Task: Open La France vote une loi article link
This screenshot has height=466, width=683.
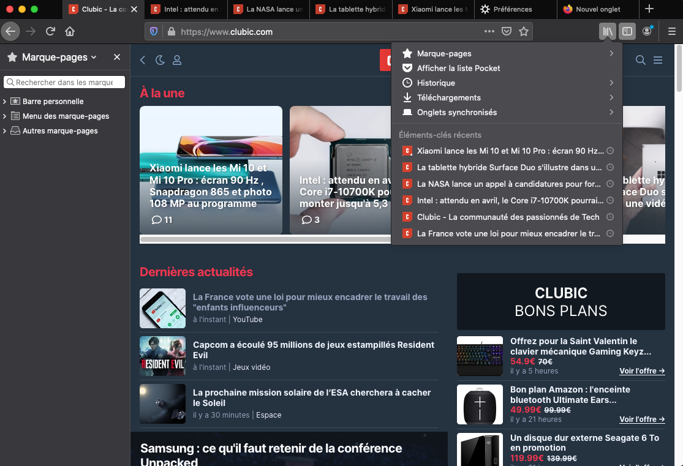Action: tap(310, 303)
